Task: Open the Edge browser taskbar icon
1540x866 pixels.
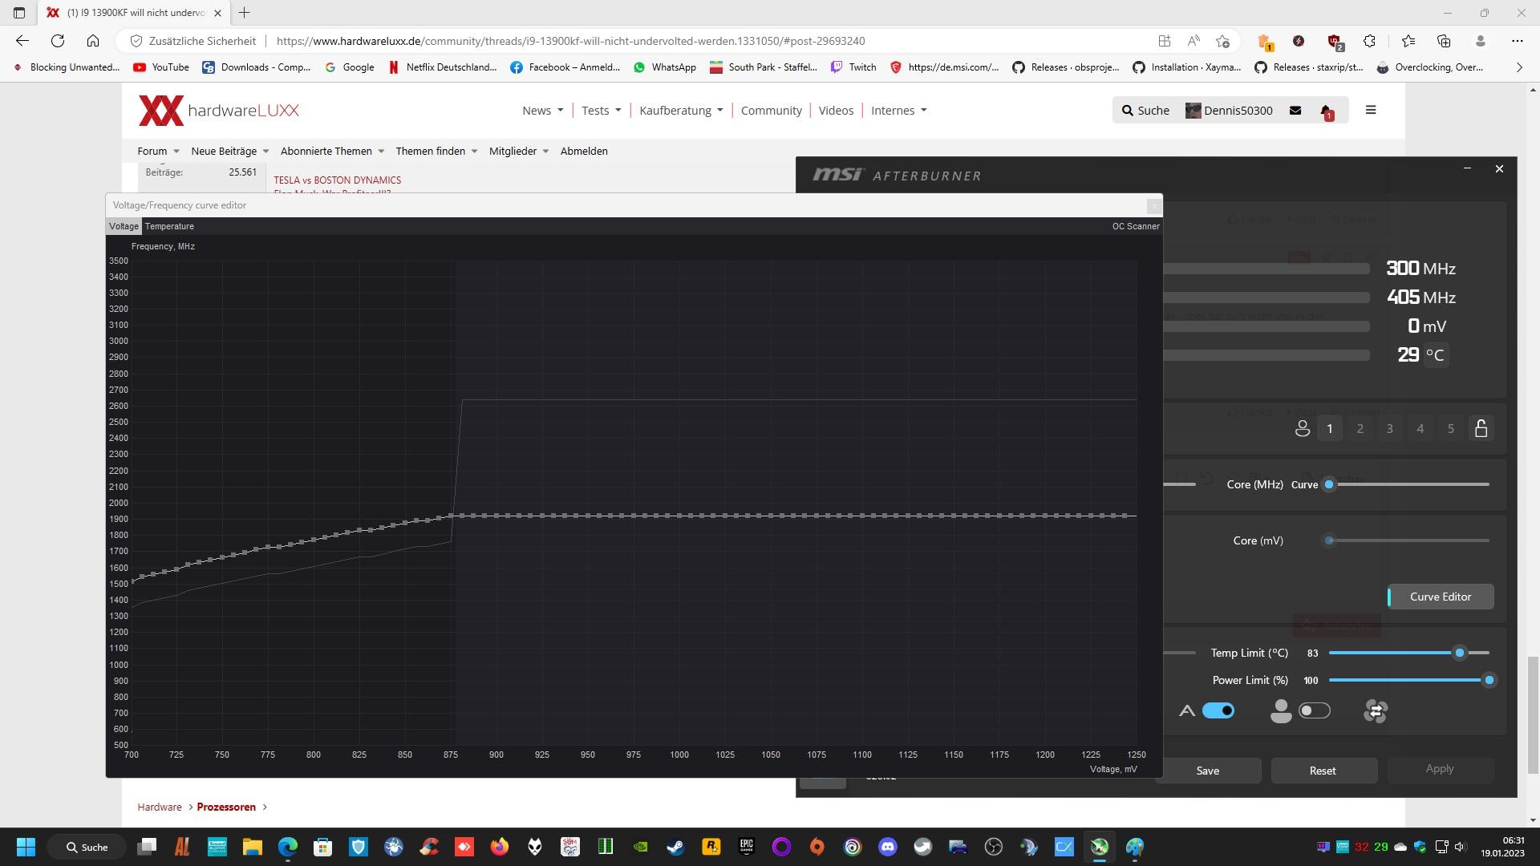Action: pyautogui.click(x=287, y=847)
